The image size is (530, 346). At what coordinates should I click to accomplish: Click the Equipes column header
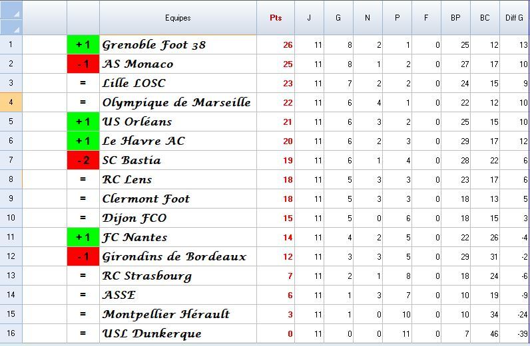coord(178,18)
